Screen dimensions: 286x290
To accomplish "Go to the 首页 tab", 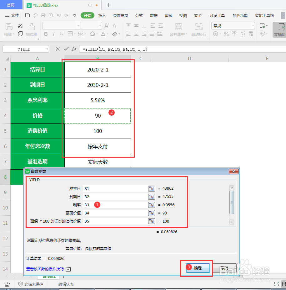I will coord(11,5).
